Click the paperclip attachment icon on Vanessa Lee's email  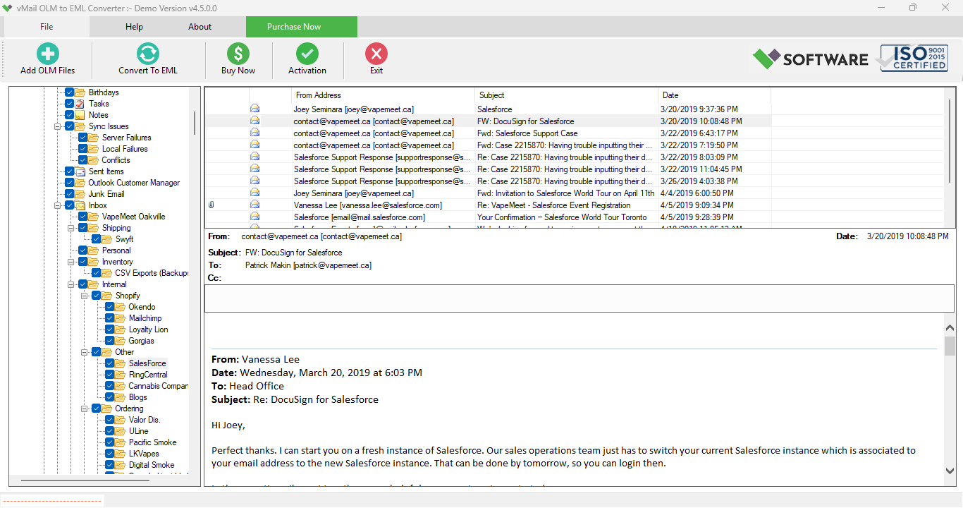(210, 205)
